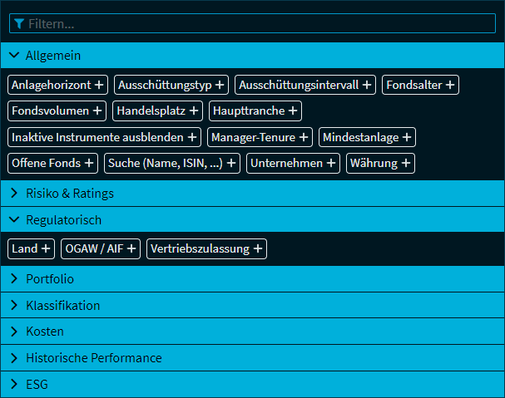Viewport: 505px width, 398px height.
Task: Collapse the Allgemein section
Action: pyautogui.click(x=14, y=56)
